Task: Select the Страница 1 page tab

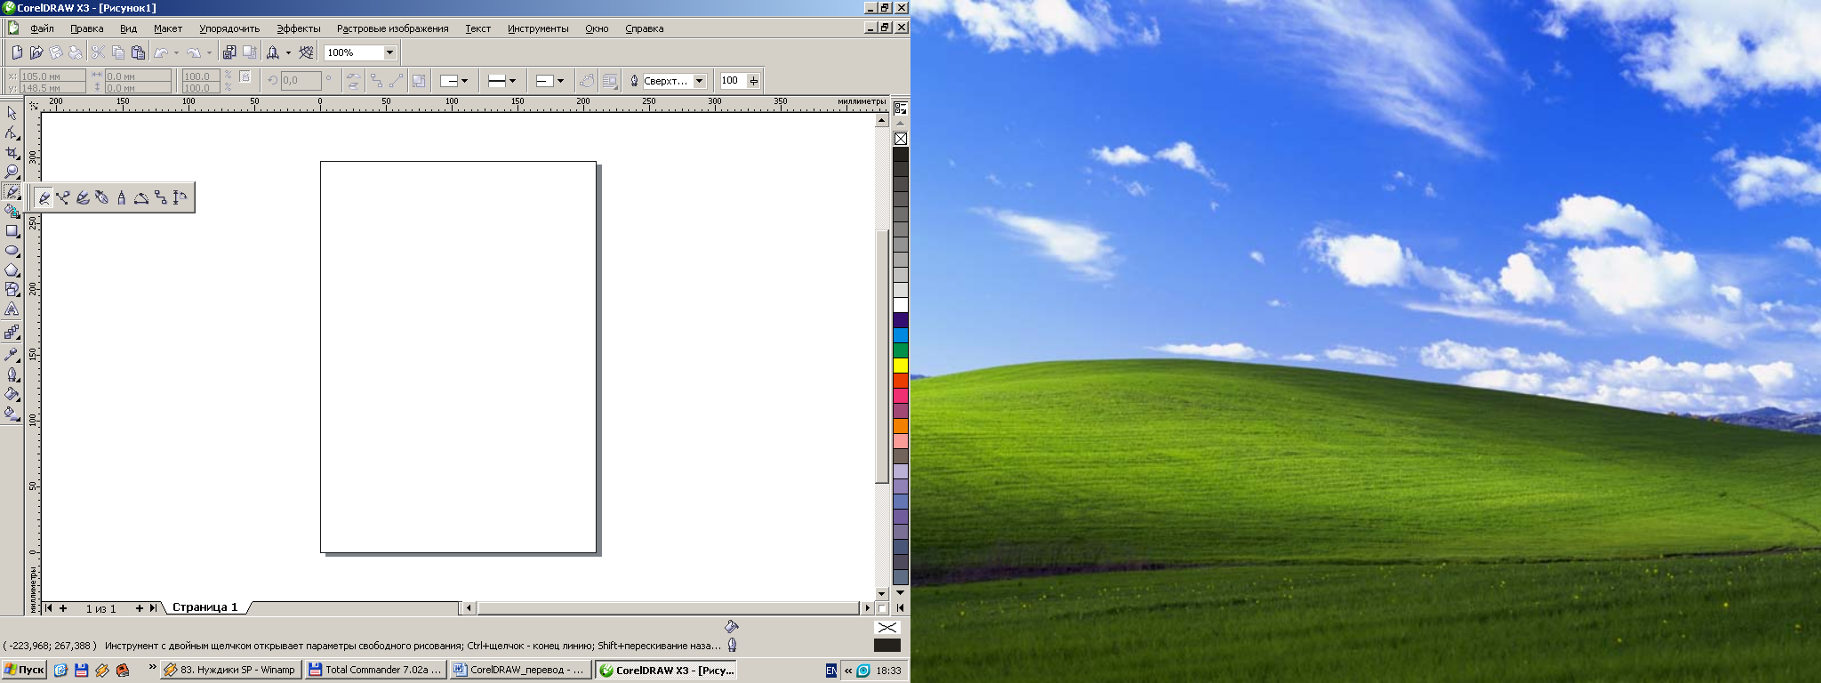Action: (x=205, y=607)
